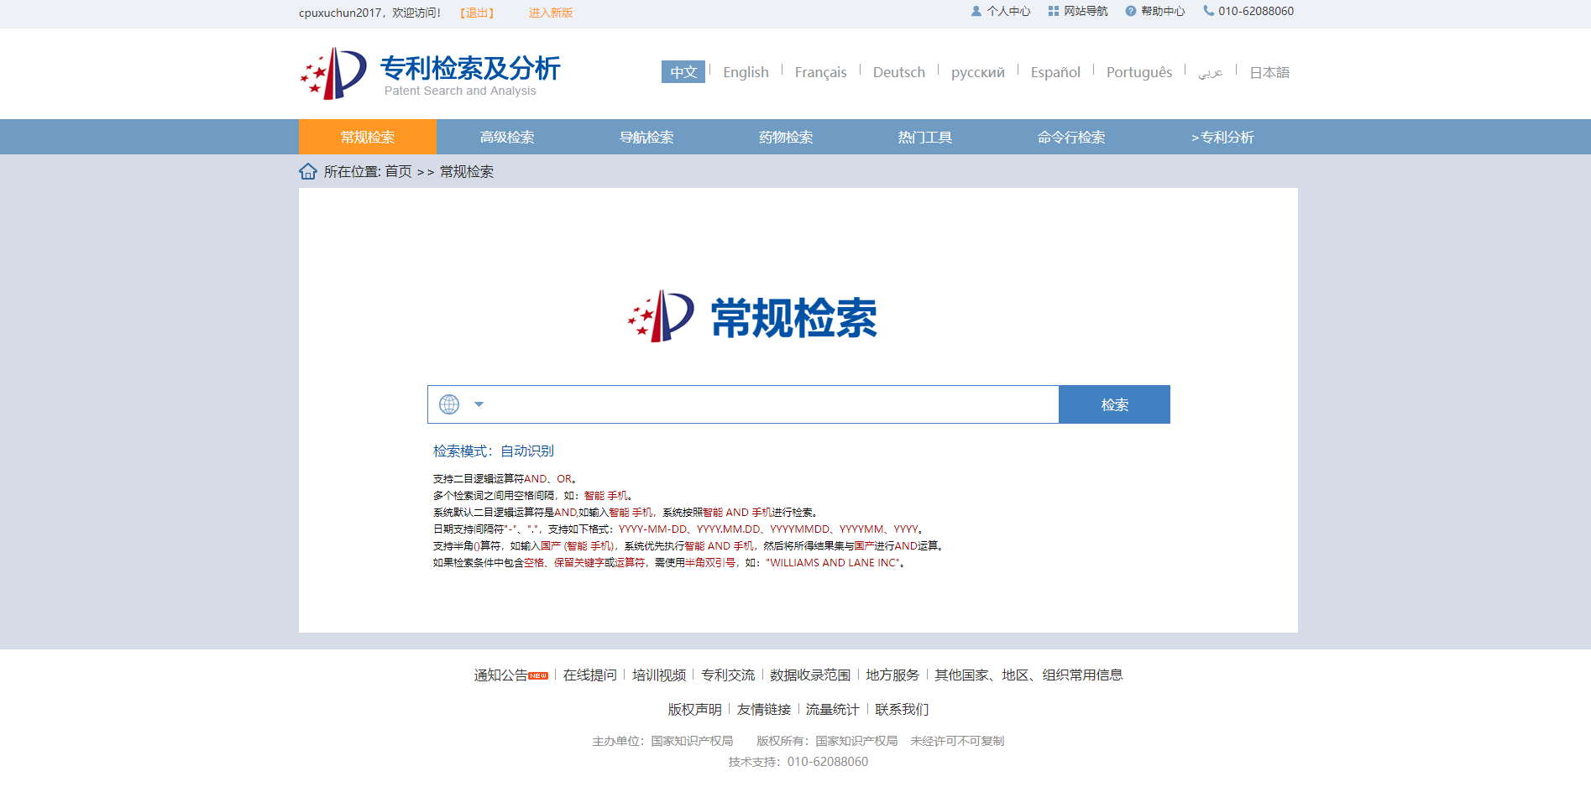Open 版权声明 footer link
Image resolution: width=1591 pixels, height=787 pixels.
694,709
